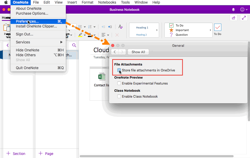Choose Install OneNote Clipper...
This screenshot has width=250, height=158.
[x=38, y=26]
